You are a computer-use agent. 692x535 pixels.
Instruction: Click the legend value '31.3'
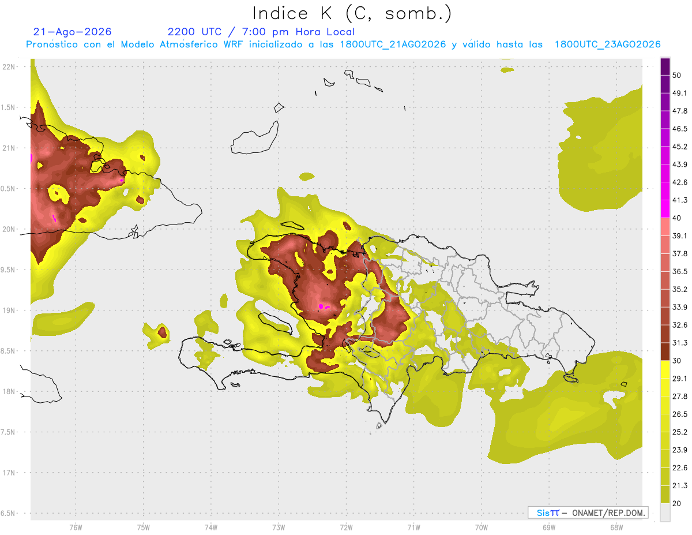(680, 343)
